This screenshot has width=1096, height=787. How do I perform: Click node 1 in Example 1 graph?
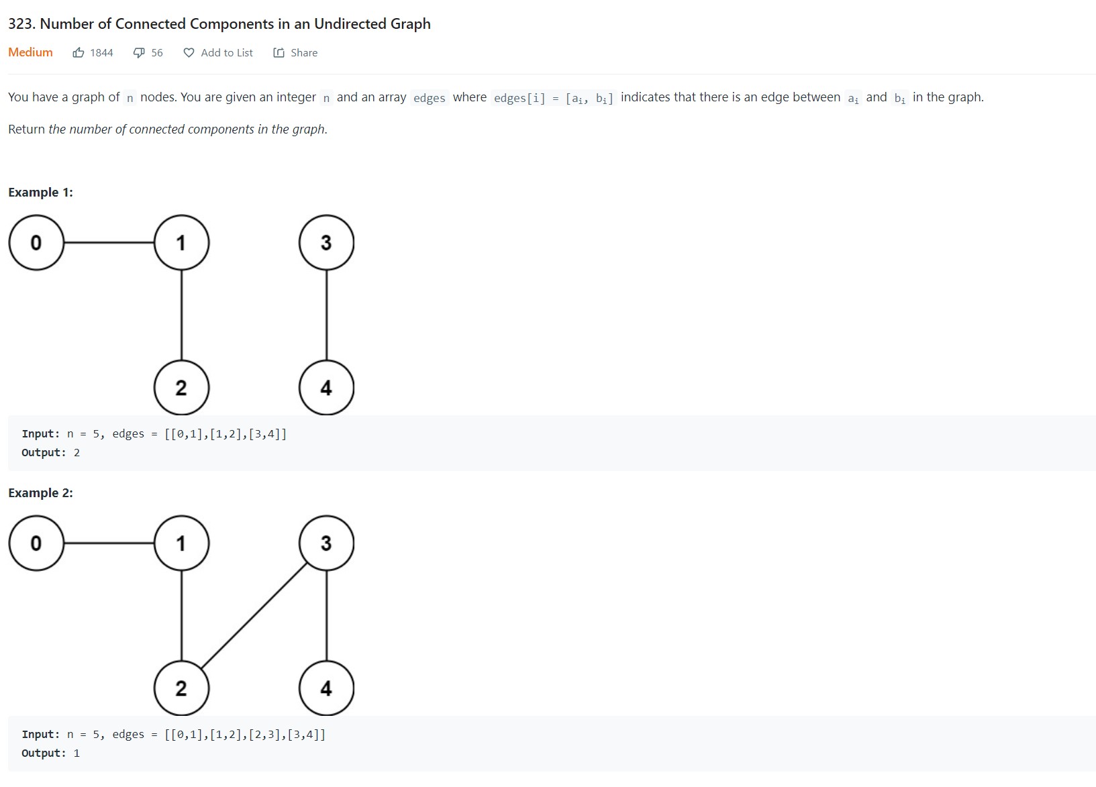181,243
